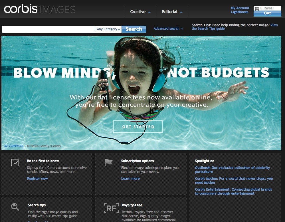The height and width of the screenshot is (222, 285).
Task: Follow the Learn more subscription link
Action: [x=130, y=179]
